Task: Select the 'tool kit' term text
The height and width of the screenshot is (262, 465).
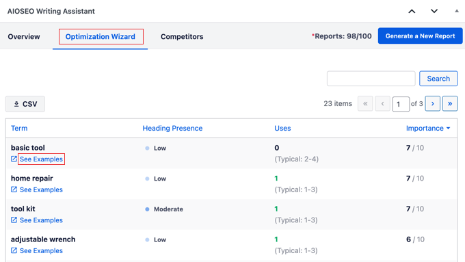Action: [23, 209]
